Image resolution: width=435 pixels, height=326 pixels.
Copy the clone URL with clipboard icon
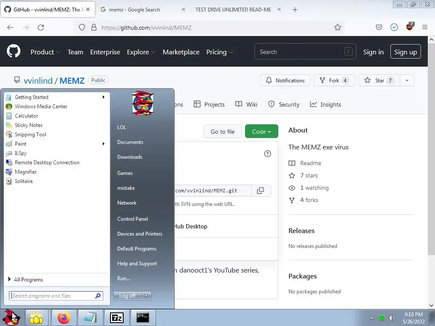[x=260, y=191]
